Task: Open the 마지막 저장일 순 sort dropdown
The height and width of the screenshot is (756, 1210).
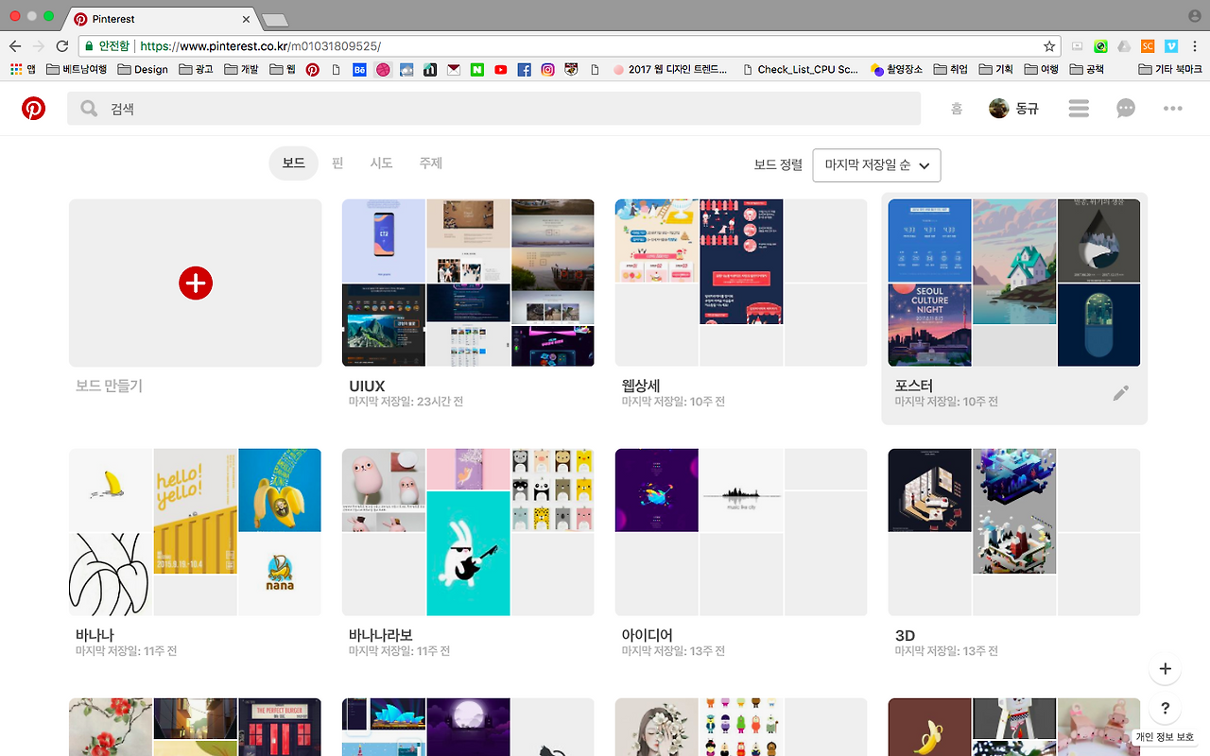Action: pyautogui.click(x=875, y=164)
